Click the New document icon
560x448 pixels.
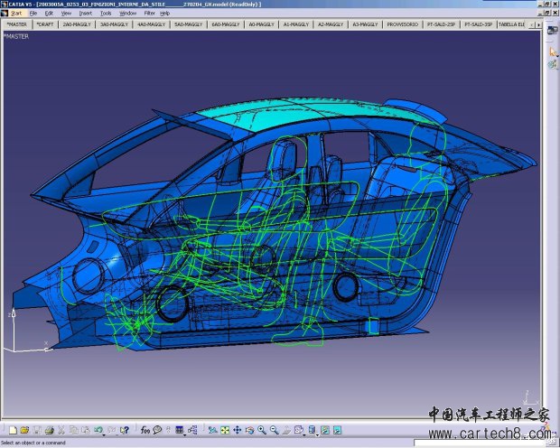(x=11, y=429)
